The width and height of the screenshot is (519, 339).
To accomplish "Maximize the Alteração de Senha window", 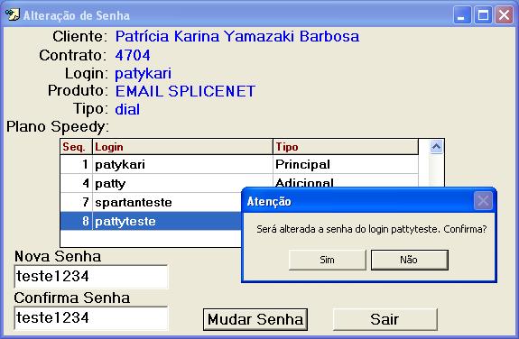I will 483,15.
